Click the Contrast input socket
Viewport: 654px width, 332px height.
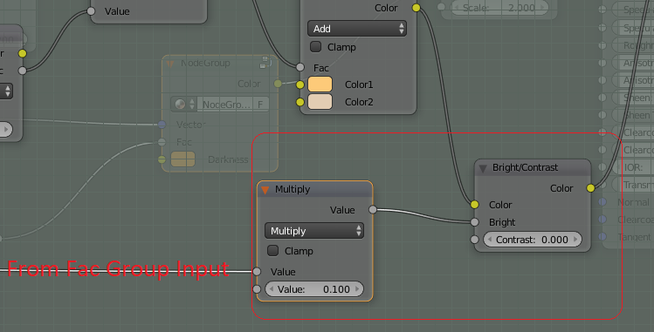pos(475,240)
